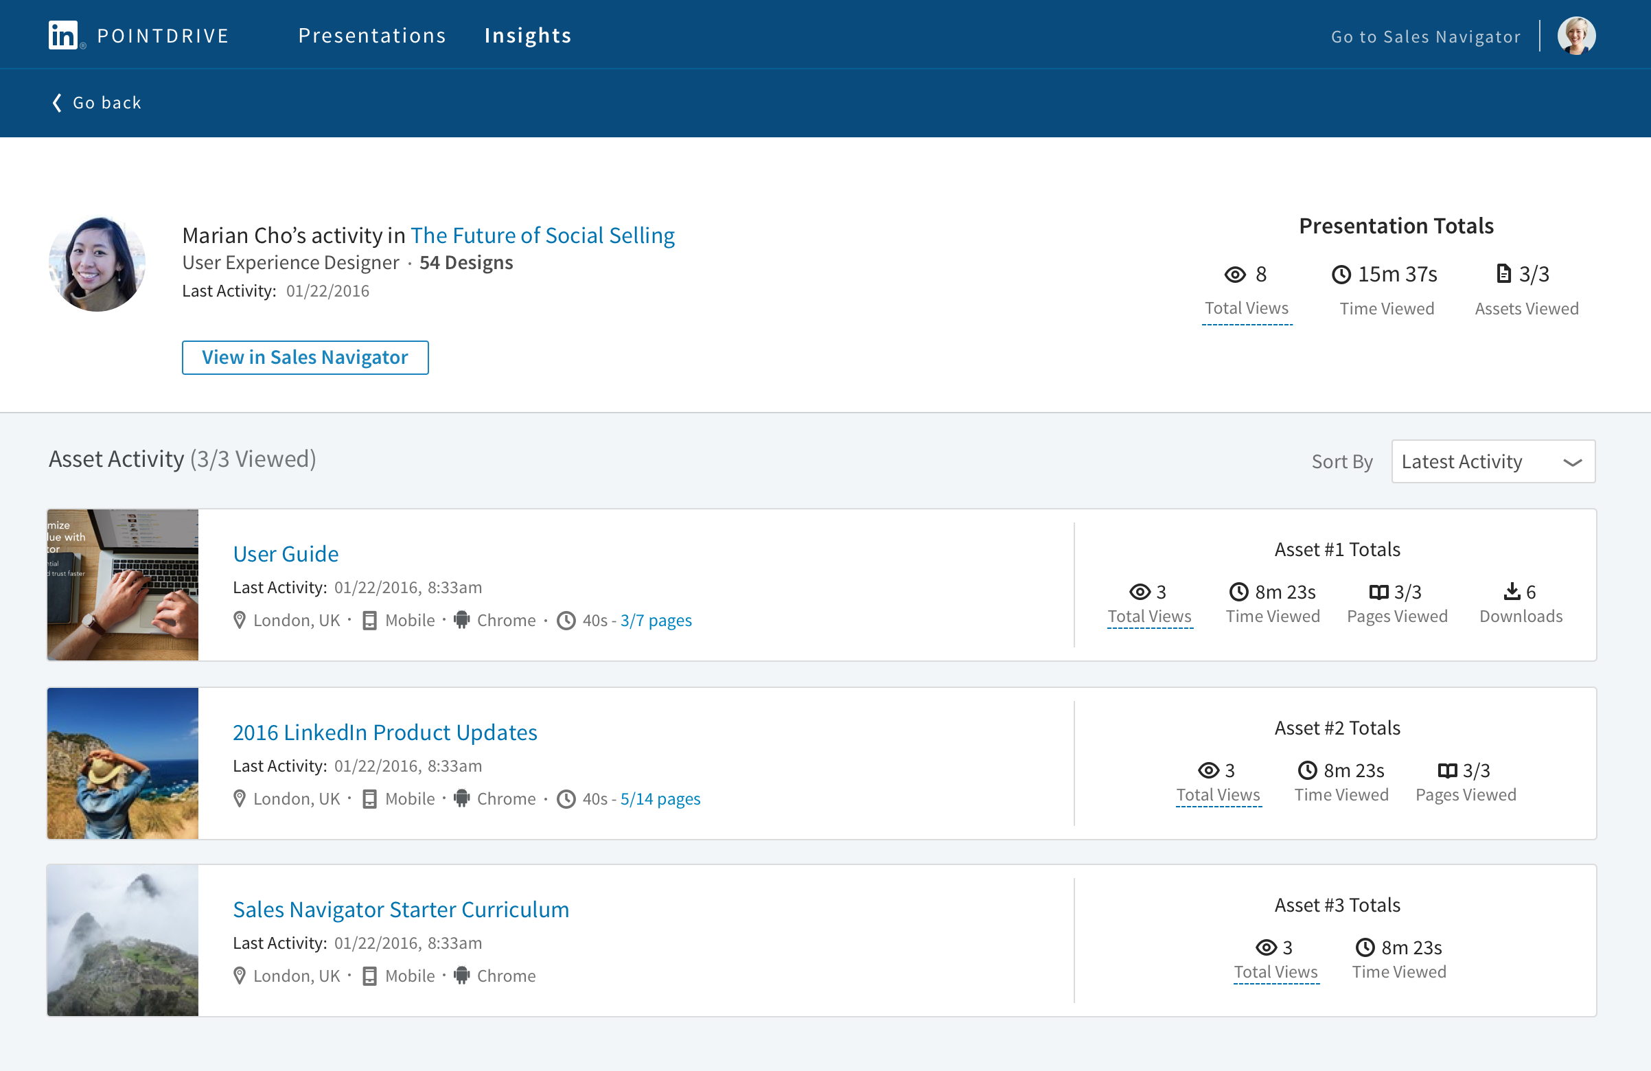Click Go to Sales Navigator link
This screenshot has height=1071, width=1651.
pos(1426,36)
